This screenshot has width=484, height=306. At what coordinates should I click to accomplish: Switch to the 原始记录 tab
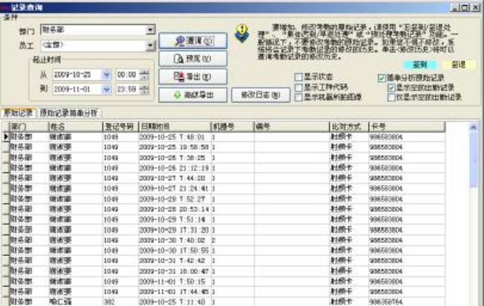(18, 113)
